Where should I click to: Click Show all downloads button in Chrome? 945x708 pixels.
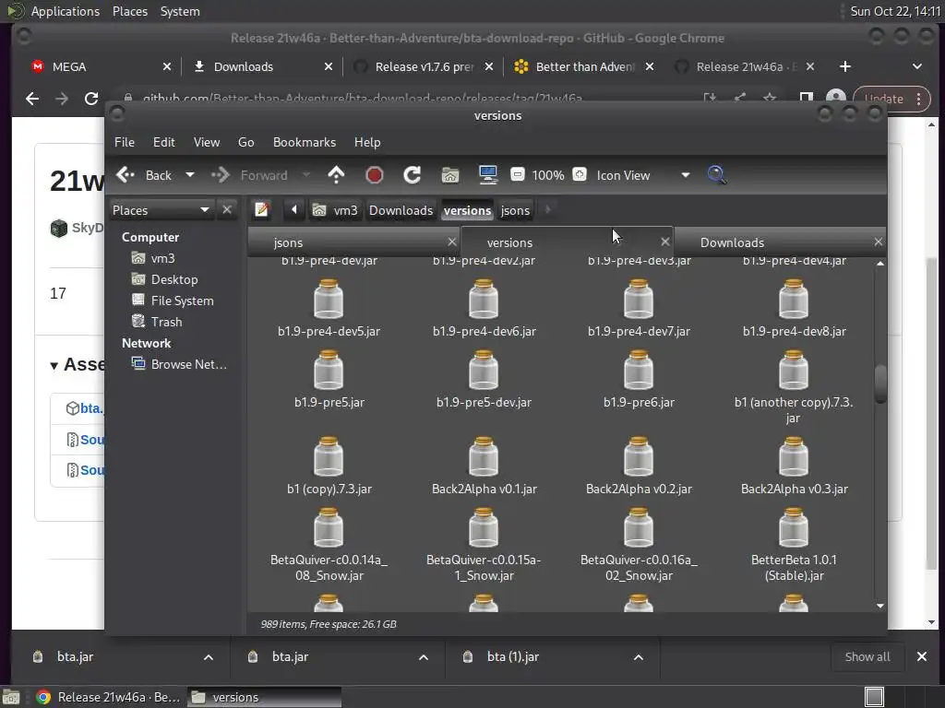pos(867,656)
